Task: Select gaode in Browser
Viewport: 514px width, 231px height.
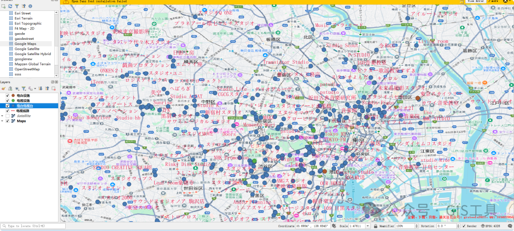Action: tap(20, 34)
